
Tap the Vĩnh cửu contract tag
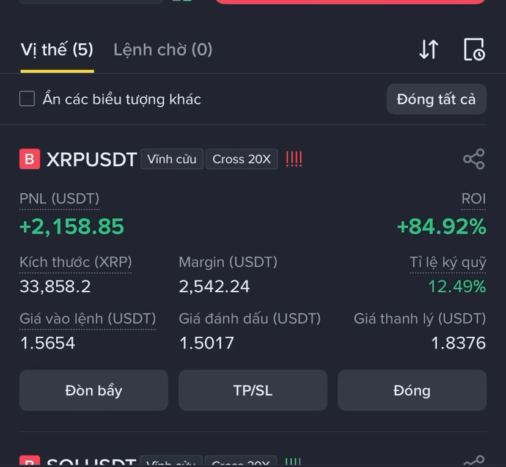point(172,159)
